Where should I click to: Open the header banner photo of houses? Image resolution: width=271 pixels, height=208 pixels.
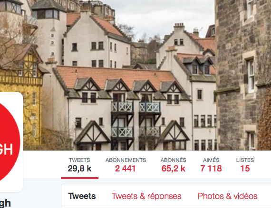pyautogui.click(x=135, y=75)
